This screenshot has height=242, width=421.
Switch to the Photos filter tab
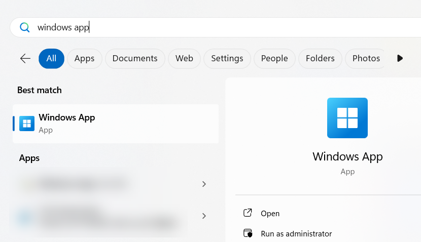tap(366, 58)
